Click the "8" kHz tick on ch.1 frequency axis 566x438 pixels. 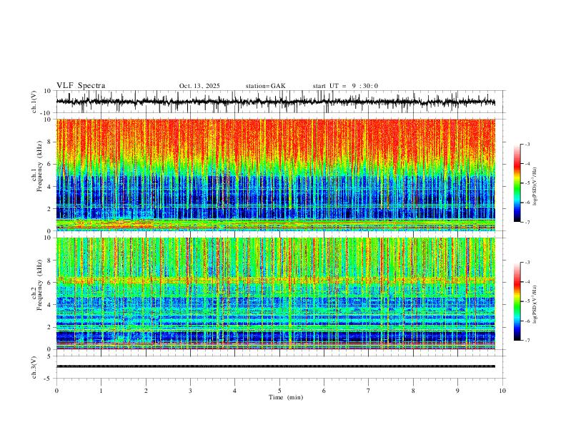point(49,142)
